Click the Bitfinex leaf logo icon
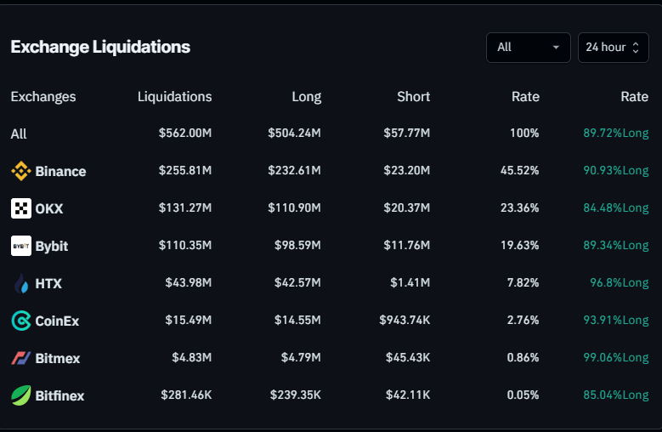The height and width of the screenshot is (432, 662). [20, 395]
